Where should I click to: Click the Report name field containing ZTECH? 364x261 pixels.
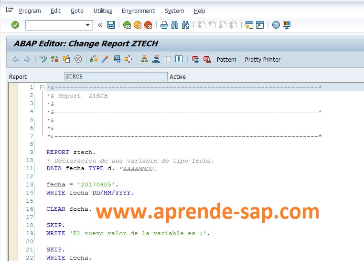(116, 76)
